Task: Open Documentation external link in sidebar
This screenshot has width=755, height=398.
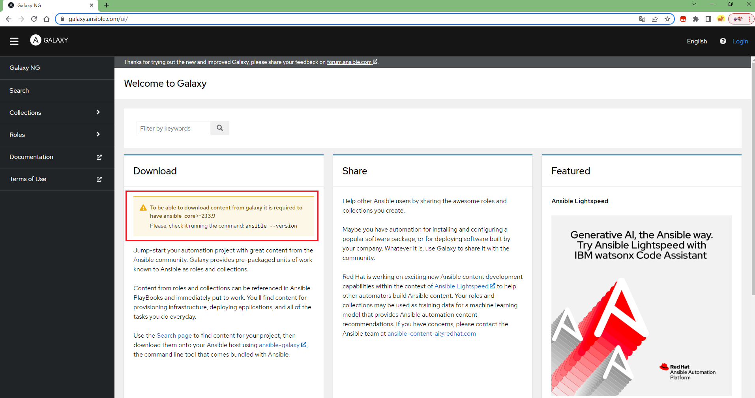Action: (x=57, y=157)
